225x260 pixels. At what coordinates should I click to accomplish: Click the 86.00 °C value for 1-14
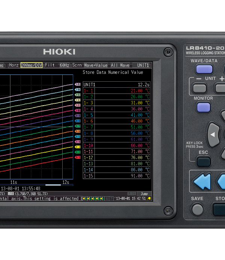(x=140, y=170)
